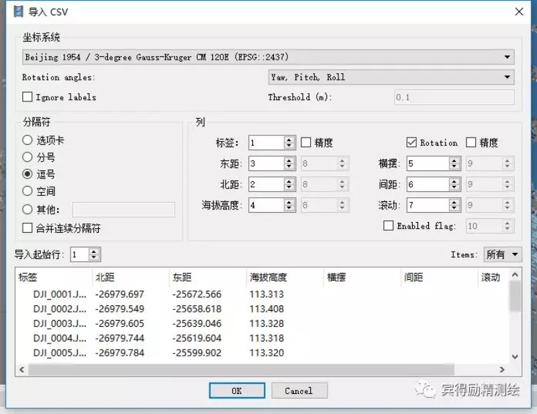Open the Items filter dropdown
Viewport: 537px width, 414px height.
coord(503,254)
